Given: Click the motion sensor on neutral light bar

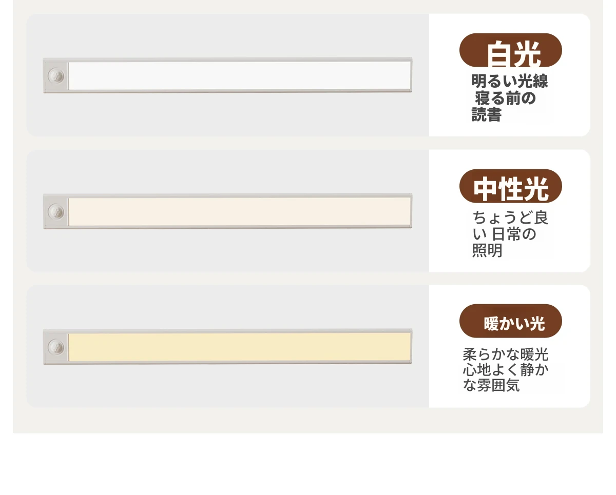Looking at the screenshot, I should click(x=56, y=211).
